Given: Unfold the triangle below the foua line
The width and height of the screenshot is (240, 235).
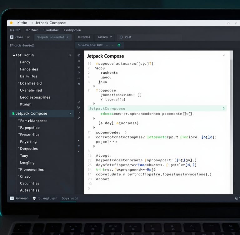Looking at the screenshot, I should pos(94,86).
